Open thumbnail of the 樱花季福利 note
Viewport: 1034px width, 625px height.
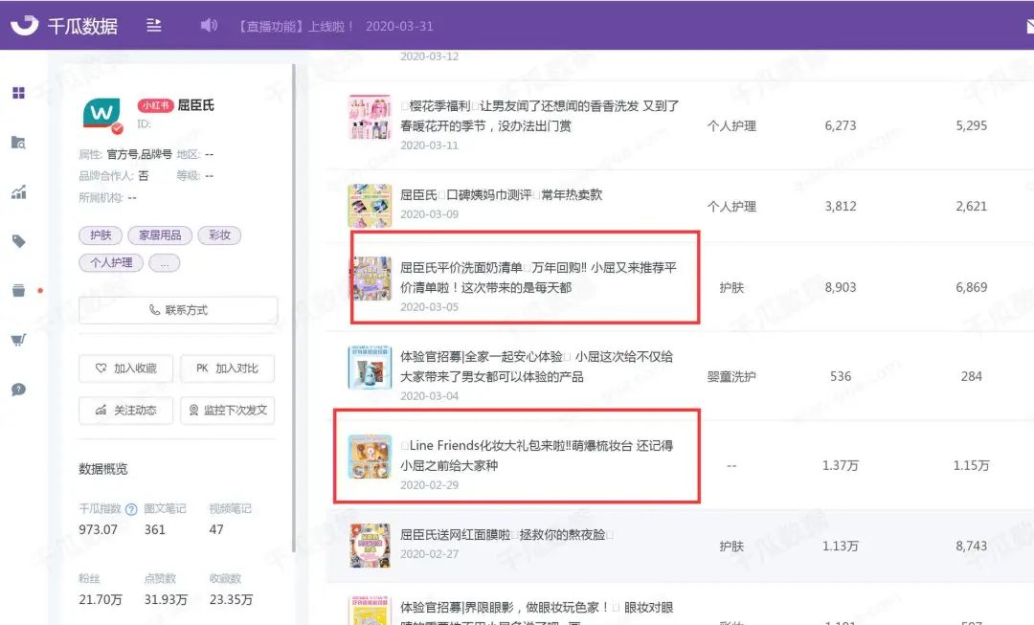click(370, 118)
